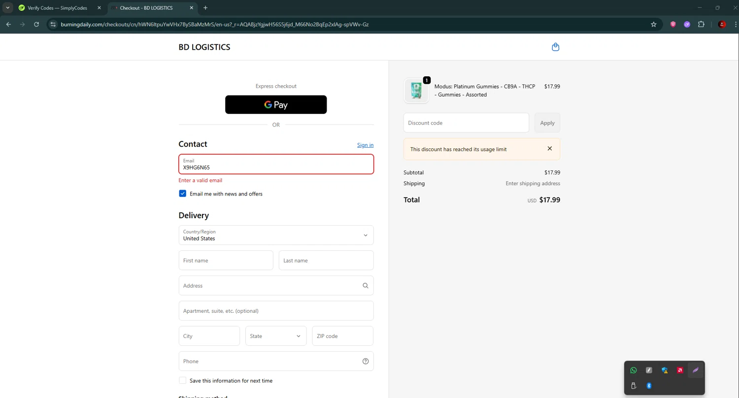Click the purple feather tray icon
The image size is (739, 398).
(x=696, y=370)
